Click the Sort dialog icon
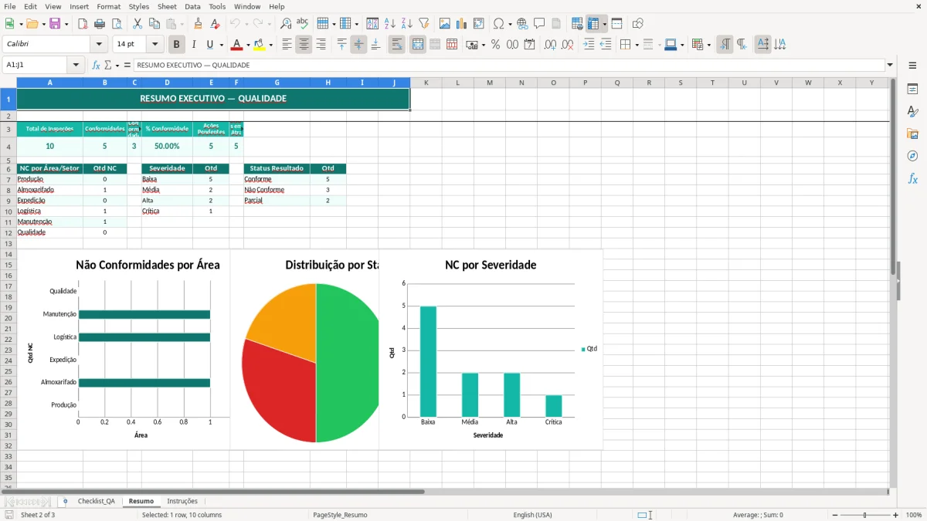The width and height of the screenshot is (927, 521). 372,24
